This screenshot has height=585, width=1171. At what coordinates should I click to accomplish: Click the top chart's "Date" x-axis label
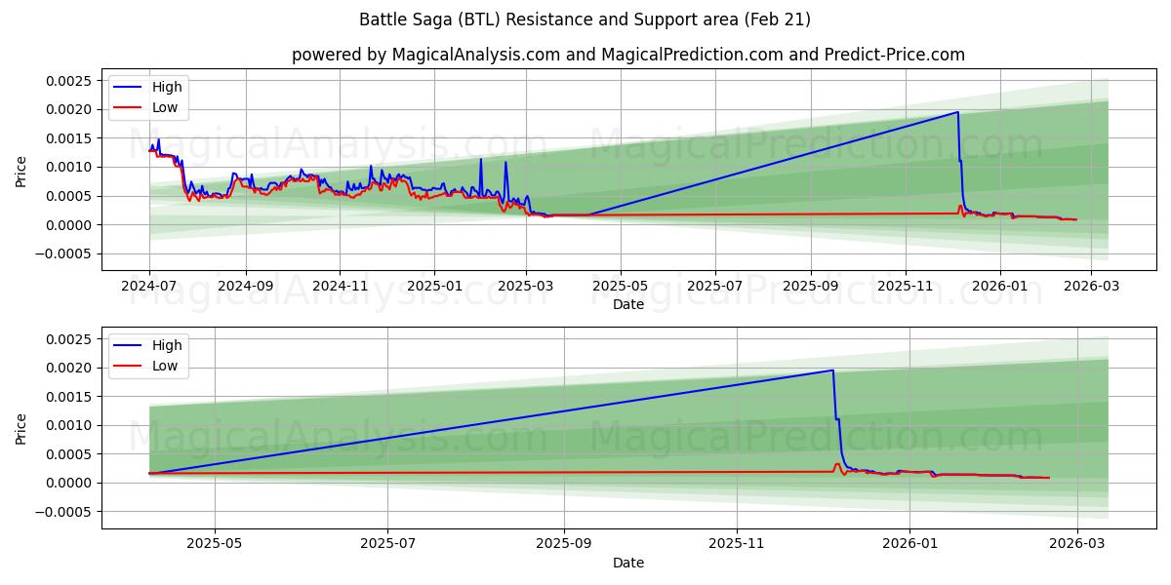[x=628, y=304]
